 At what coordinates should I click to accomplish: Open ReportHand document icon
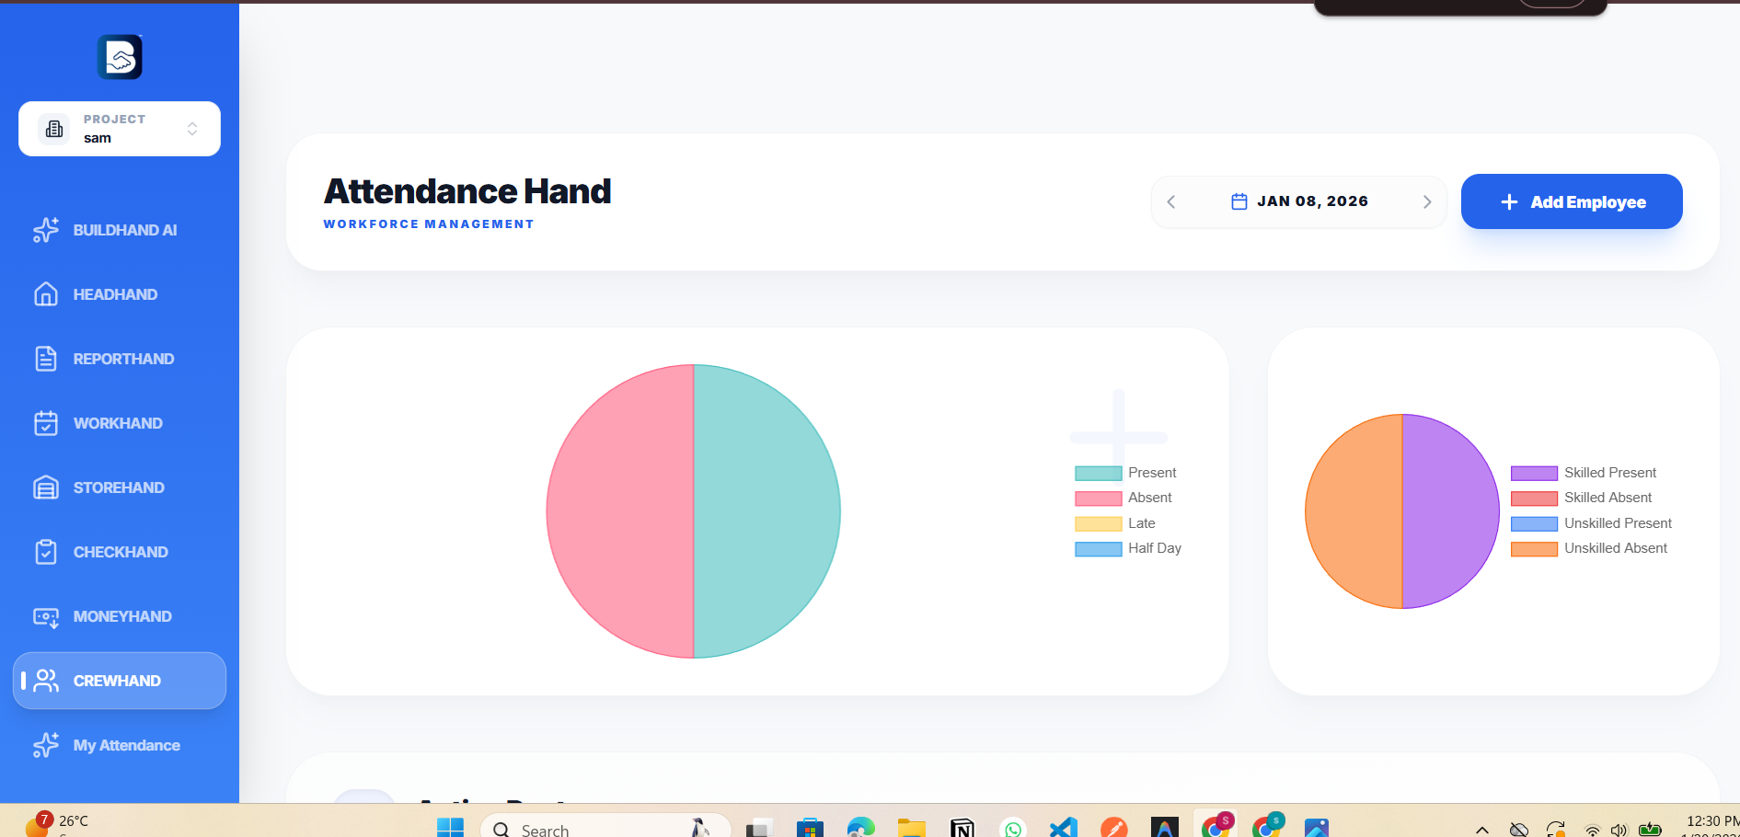[46, 359]
